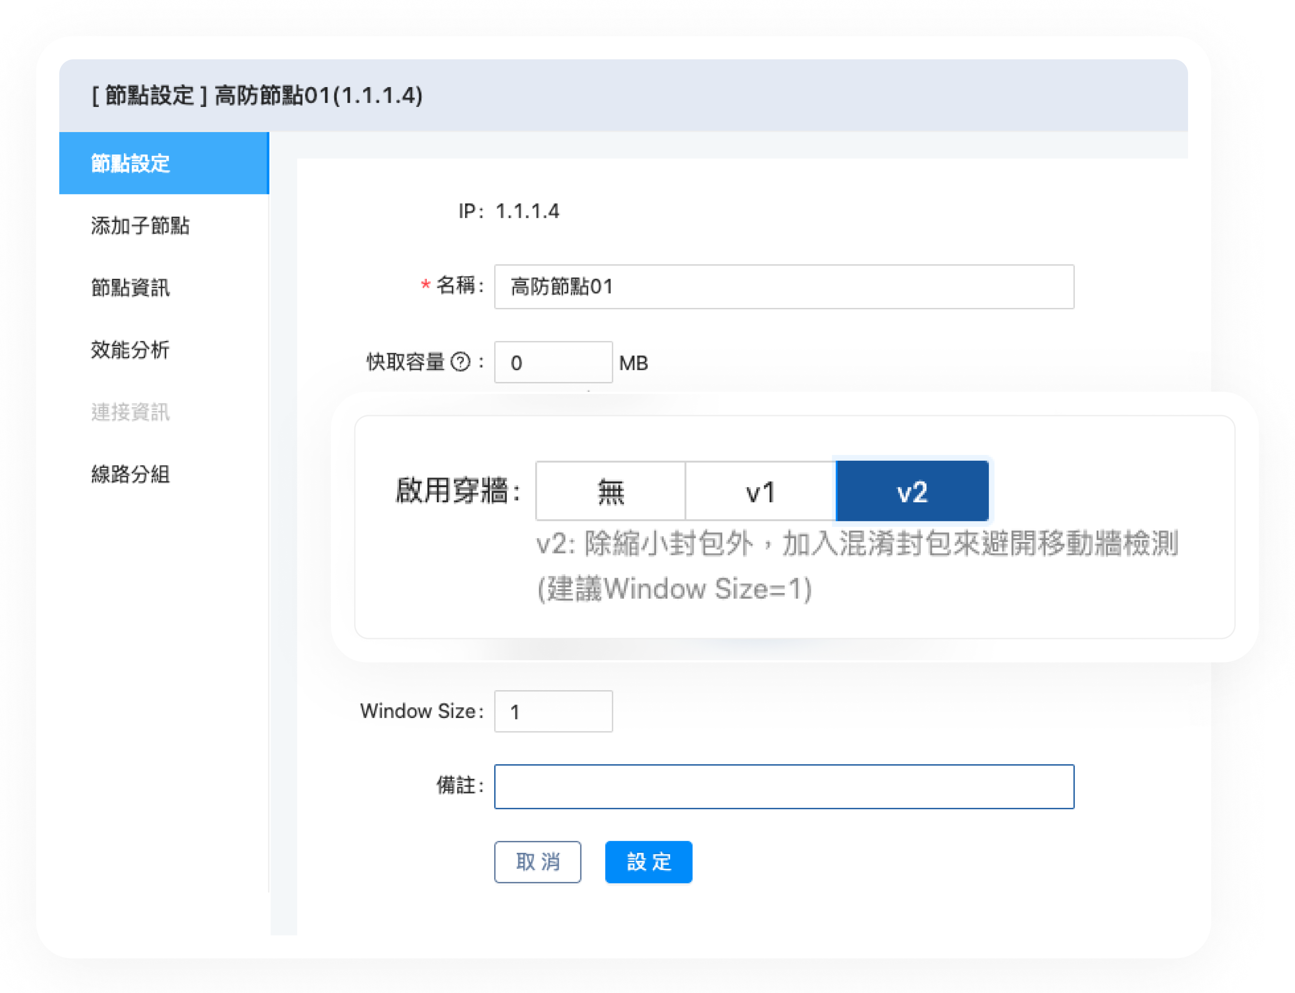Select the v1 穿牆 option
Viewport: 1295px width, 993px height.
coord(760,491)
